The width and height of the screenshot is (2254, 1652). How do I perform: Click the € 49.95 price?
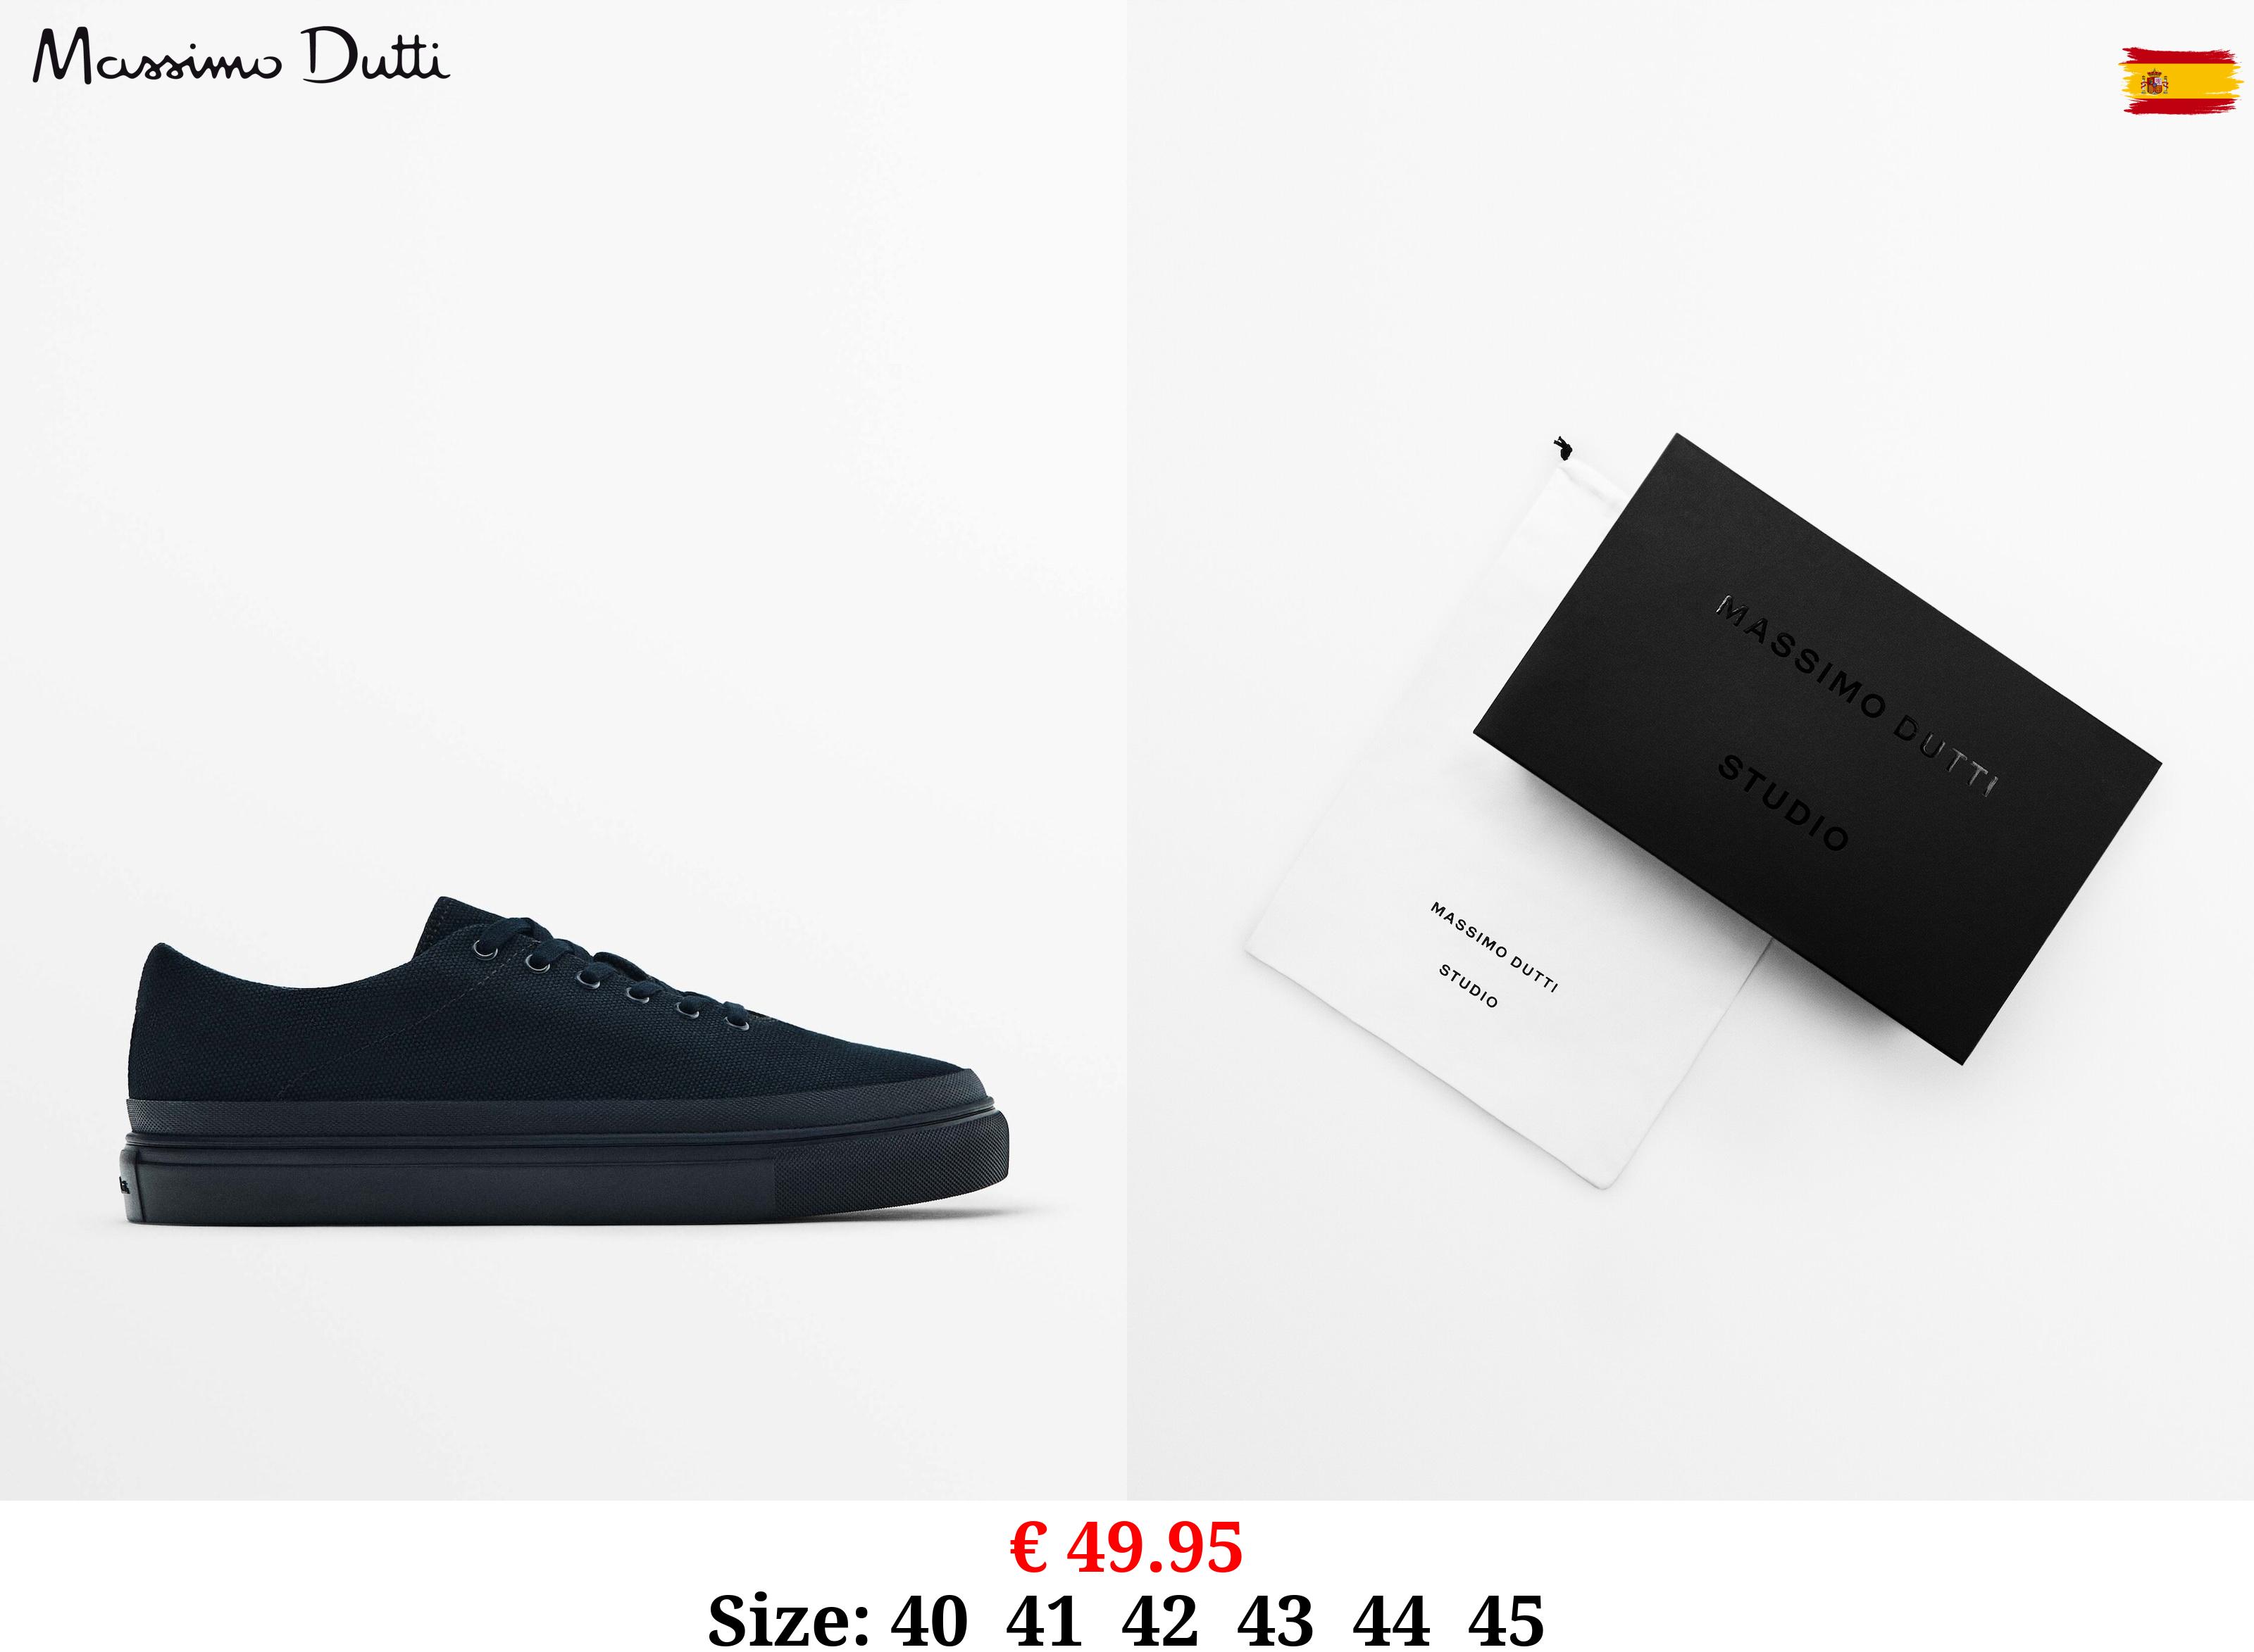(x=1126, y=1547)
